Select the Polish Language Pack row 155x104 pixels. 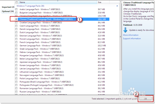click(62, 78)
